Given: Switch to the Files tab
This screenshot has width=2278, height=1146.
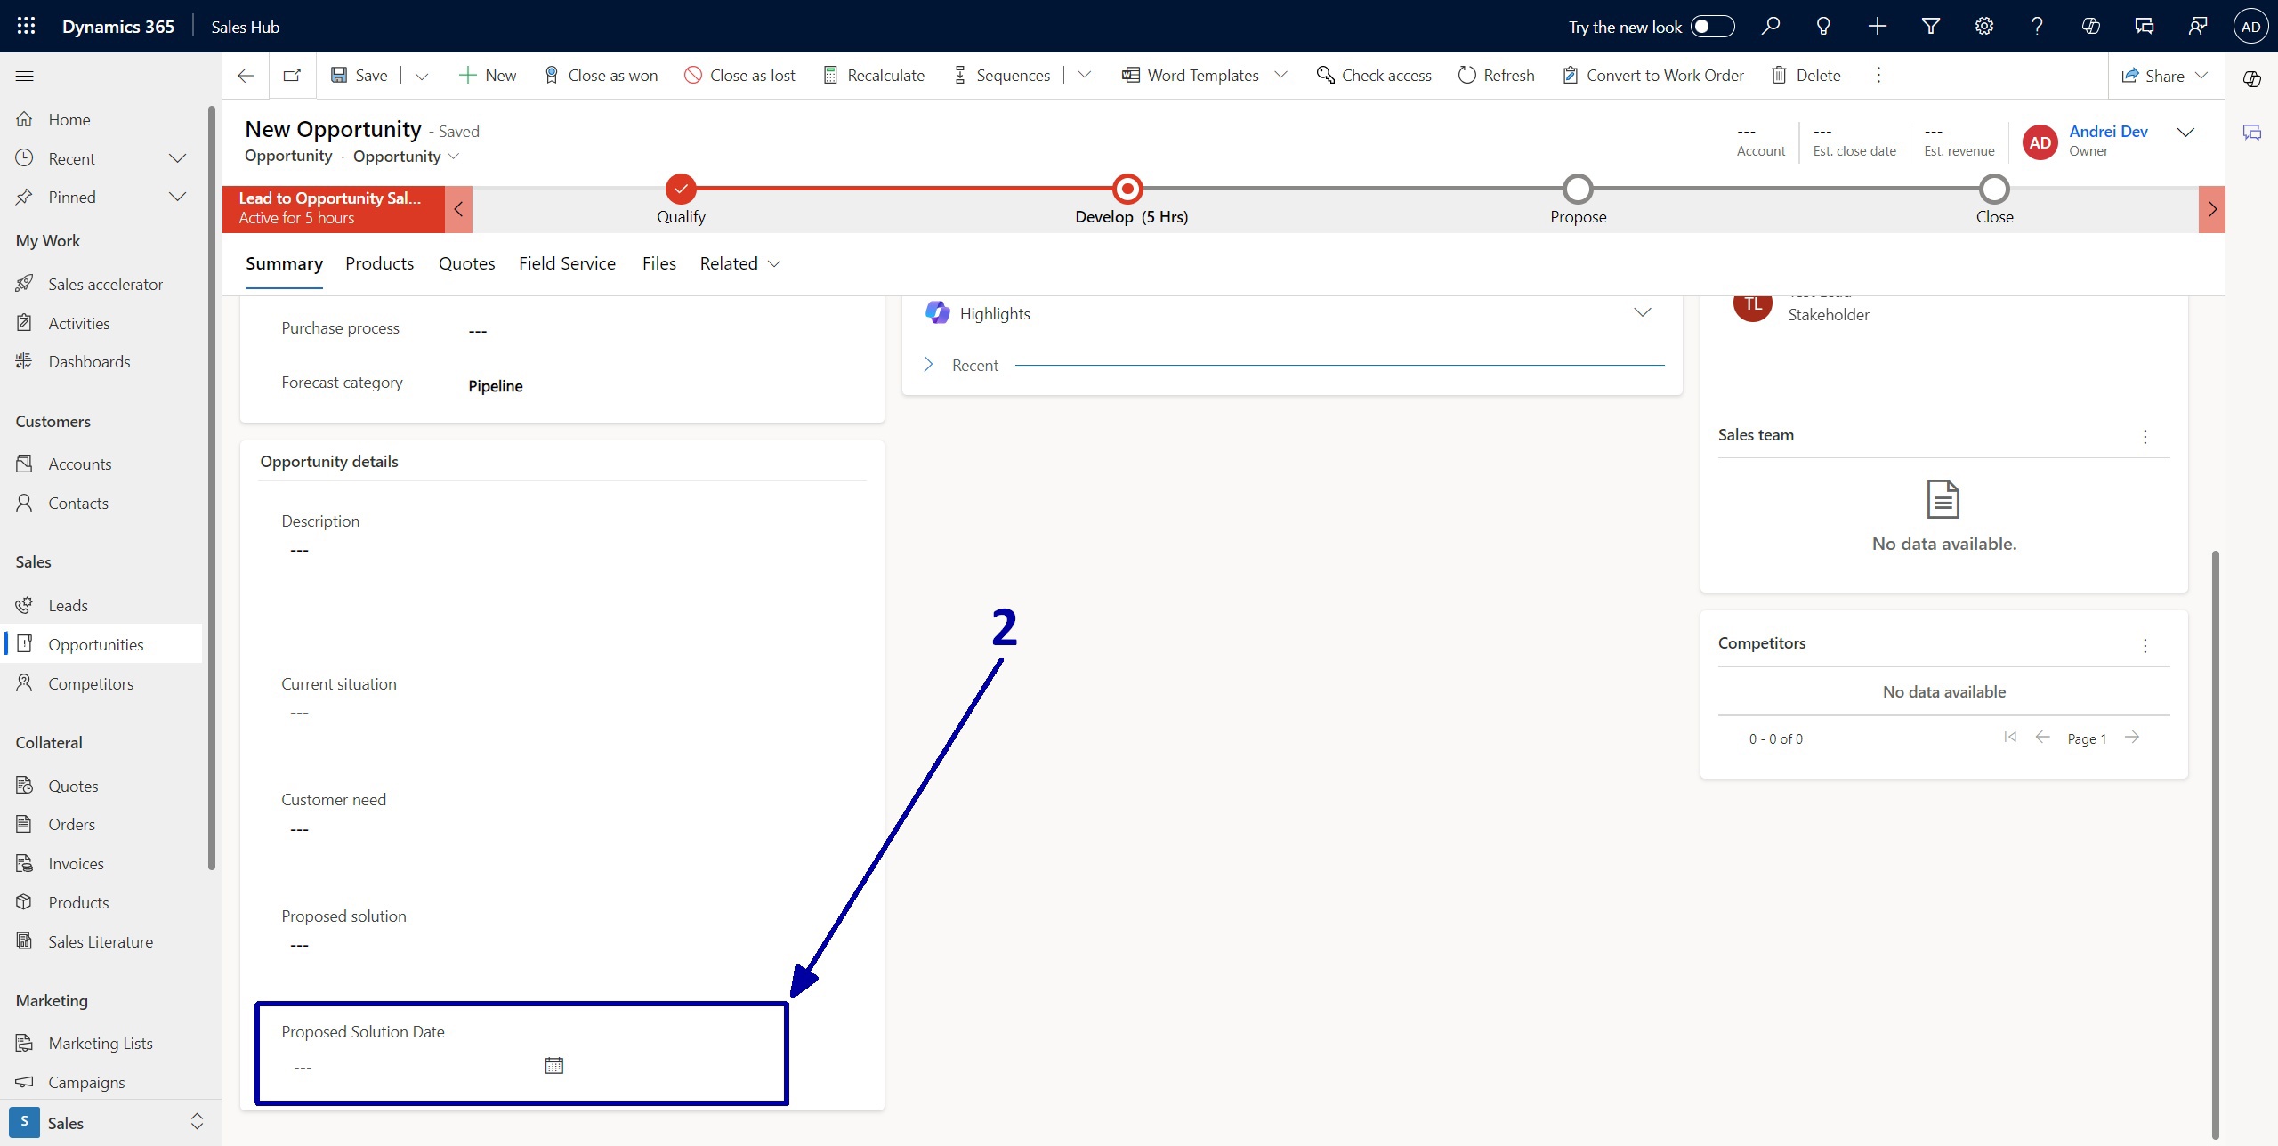Looking at the screenshot, I should [659, 263].
